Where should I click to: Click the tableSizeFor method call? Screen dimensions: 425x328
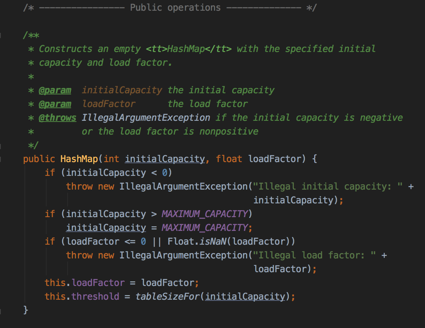click(168, 297)
